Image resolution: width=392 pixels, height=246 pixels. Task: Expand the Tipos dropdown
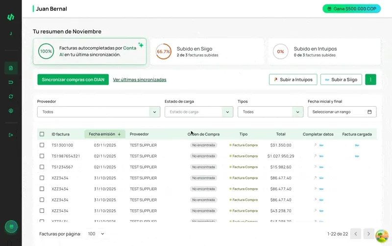tap(298, 112)
